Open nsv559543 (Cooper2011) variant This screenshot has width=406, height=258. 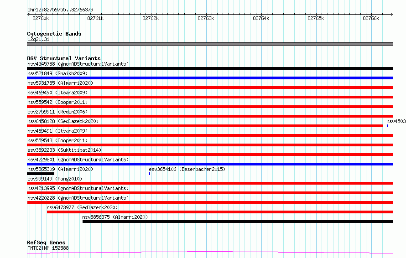coord(57,140)
